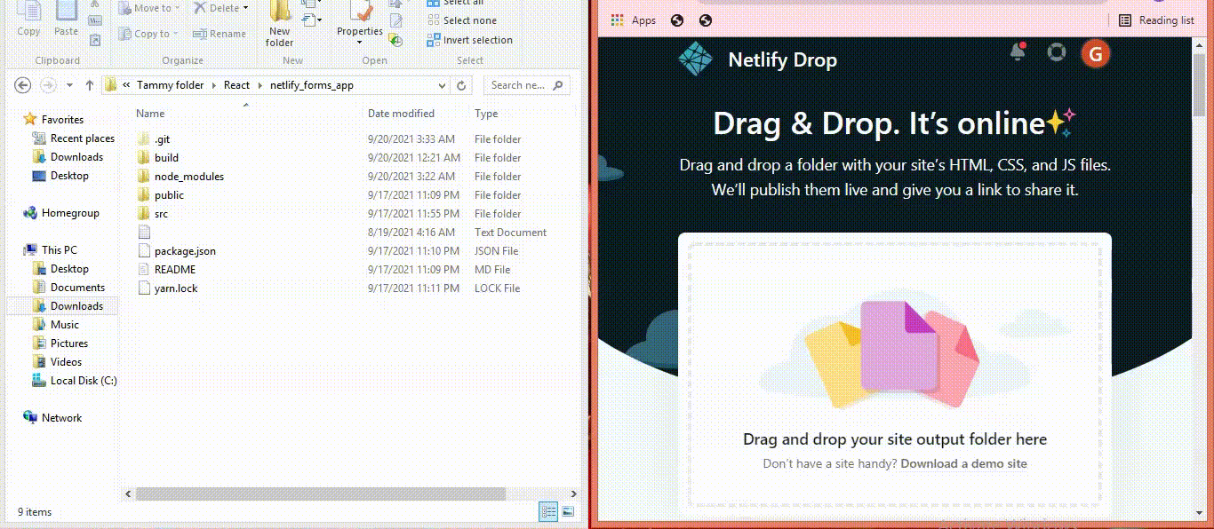The image size is (1214, 529).
Task: Click Tammy folder in the address bar
Action: (x=170, y=85)
